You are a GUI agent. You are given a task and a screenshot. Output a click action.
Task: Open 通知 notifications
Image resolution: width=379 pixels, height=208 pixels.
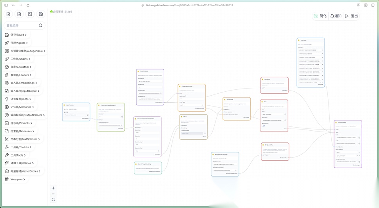(336, 16)
